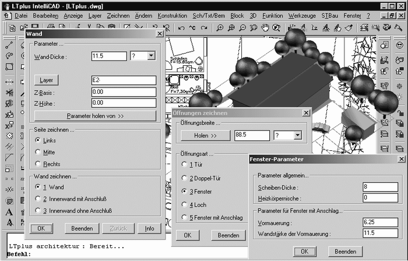The height and width of the screenshot is (261, 408).
Task: Open the STBau menu
Action: (330, 16)
